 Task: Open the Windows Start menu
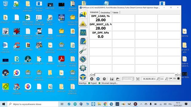pyautogui.click(x=4, y=104)
